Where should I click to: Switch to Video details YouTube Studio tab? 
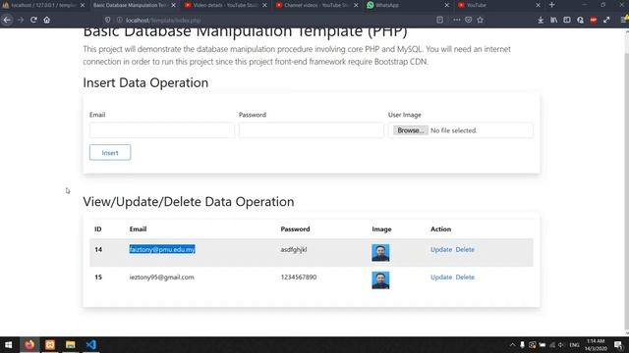coord(226,5)
